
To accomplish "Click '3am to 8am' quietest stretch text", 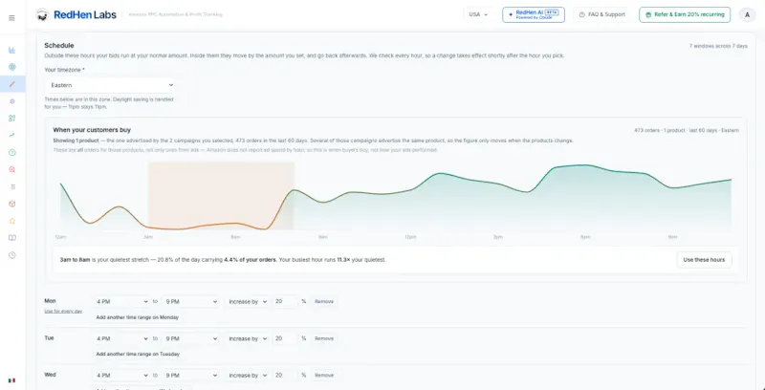I will pyautogui.click(x=75, y=260).
